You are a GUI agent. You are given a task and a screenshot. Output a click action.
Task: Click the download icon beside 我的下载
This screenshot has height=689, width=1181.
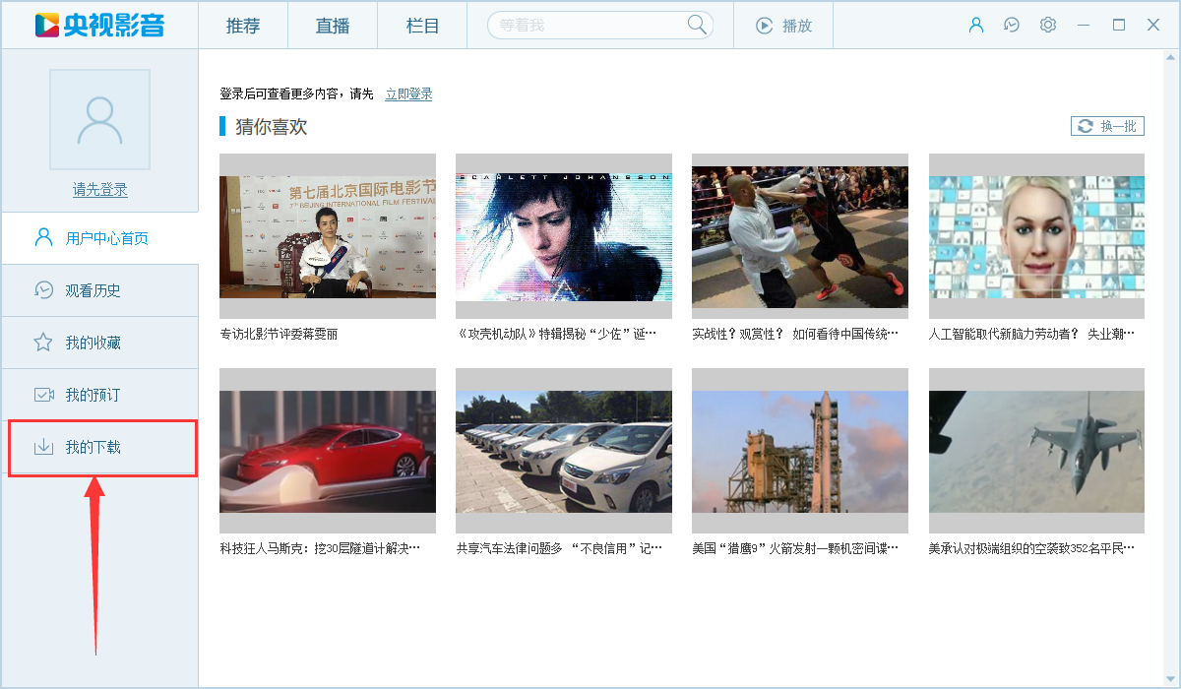[x=43, y=447]
